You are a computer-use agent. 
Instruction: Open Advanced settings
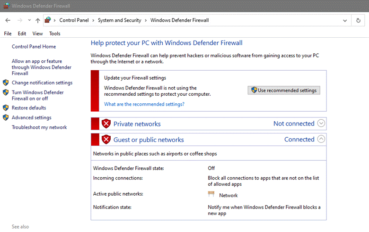32,117
